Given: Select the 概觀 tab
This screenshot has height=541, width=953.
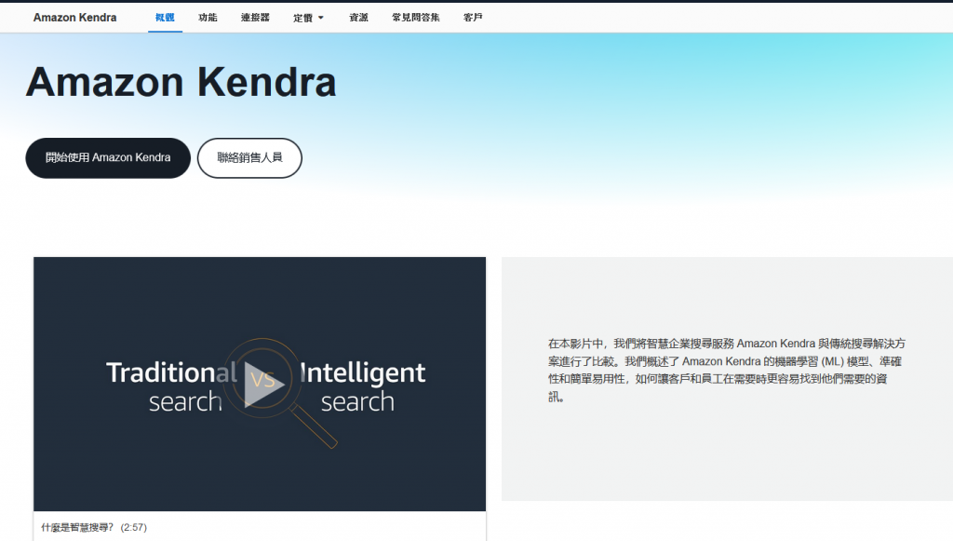Looking at the screenshot, I should point(165,18).
